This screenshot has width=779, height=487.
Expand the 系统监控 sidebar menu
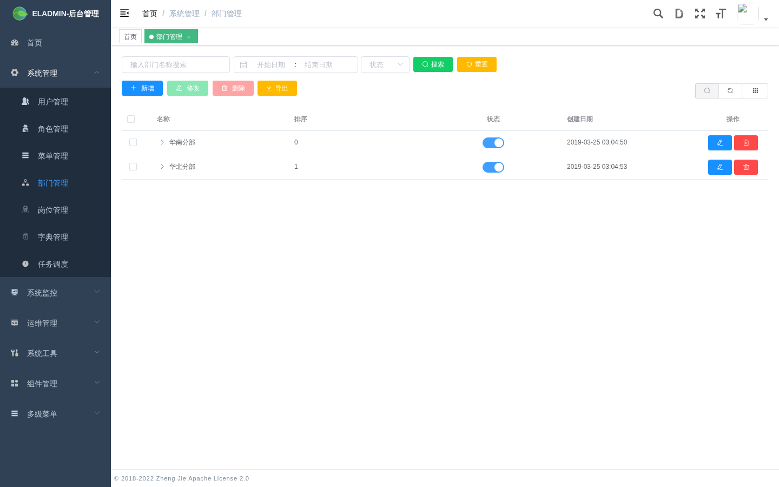[55, 292]
